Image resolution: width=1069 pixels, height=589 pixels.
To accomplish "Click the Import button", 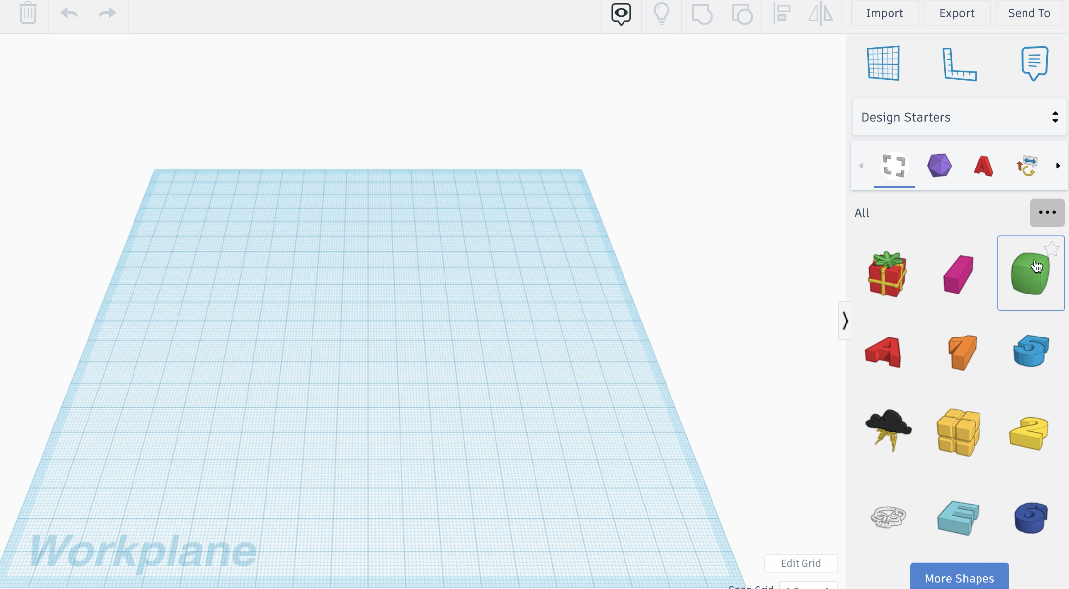I will coord(885,13).
